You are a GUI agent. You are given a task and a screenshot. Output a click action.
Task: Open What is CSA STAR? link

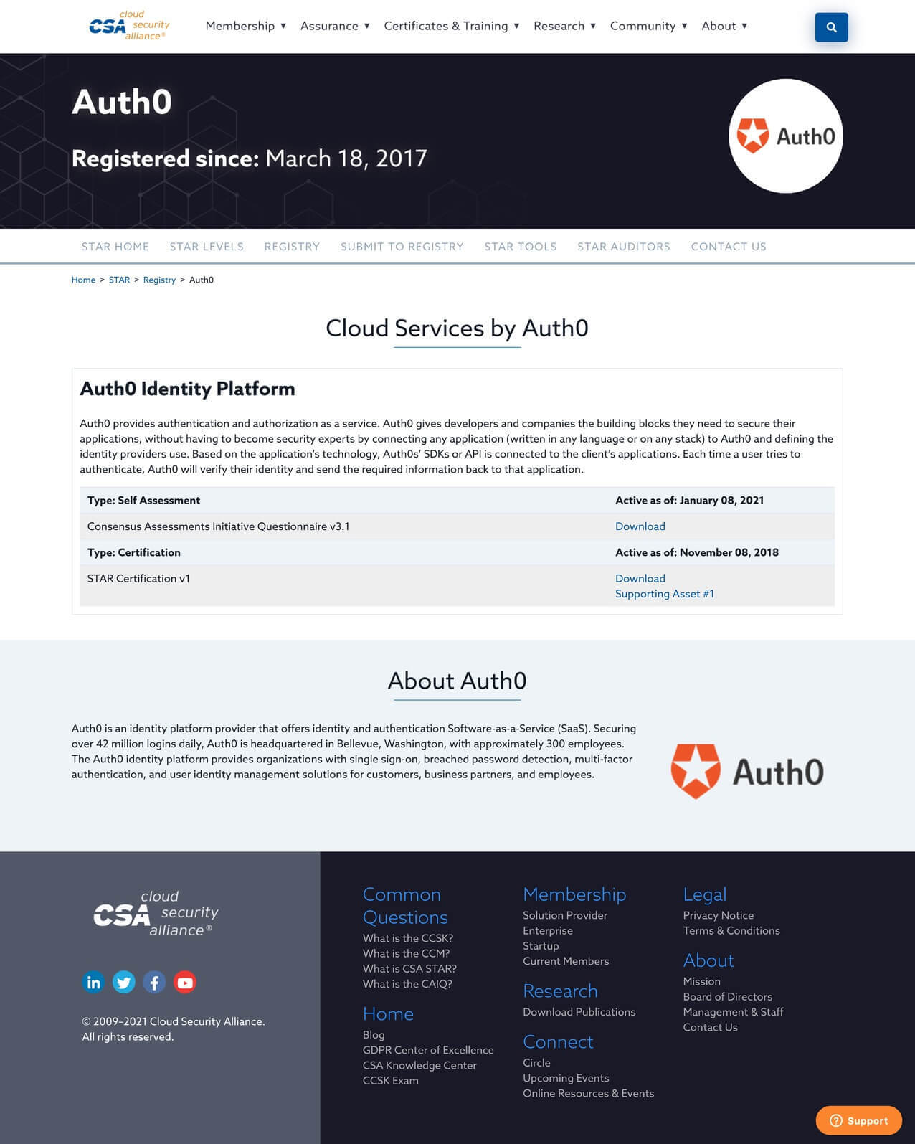point(409,968)
